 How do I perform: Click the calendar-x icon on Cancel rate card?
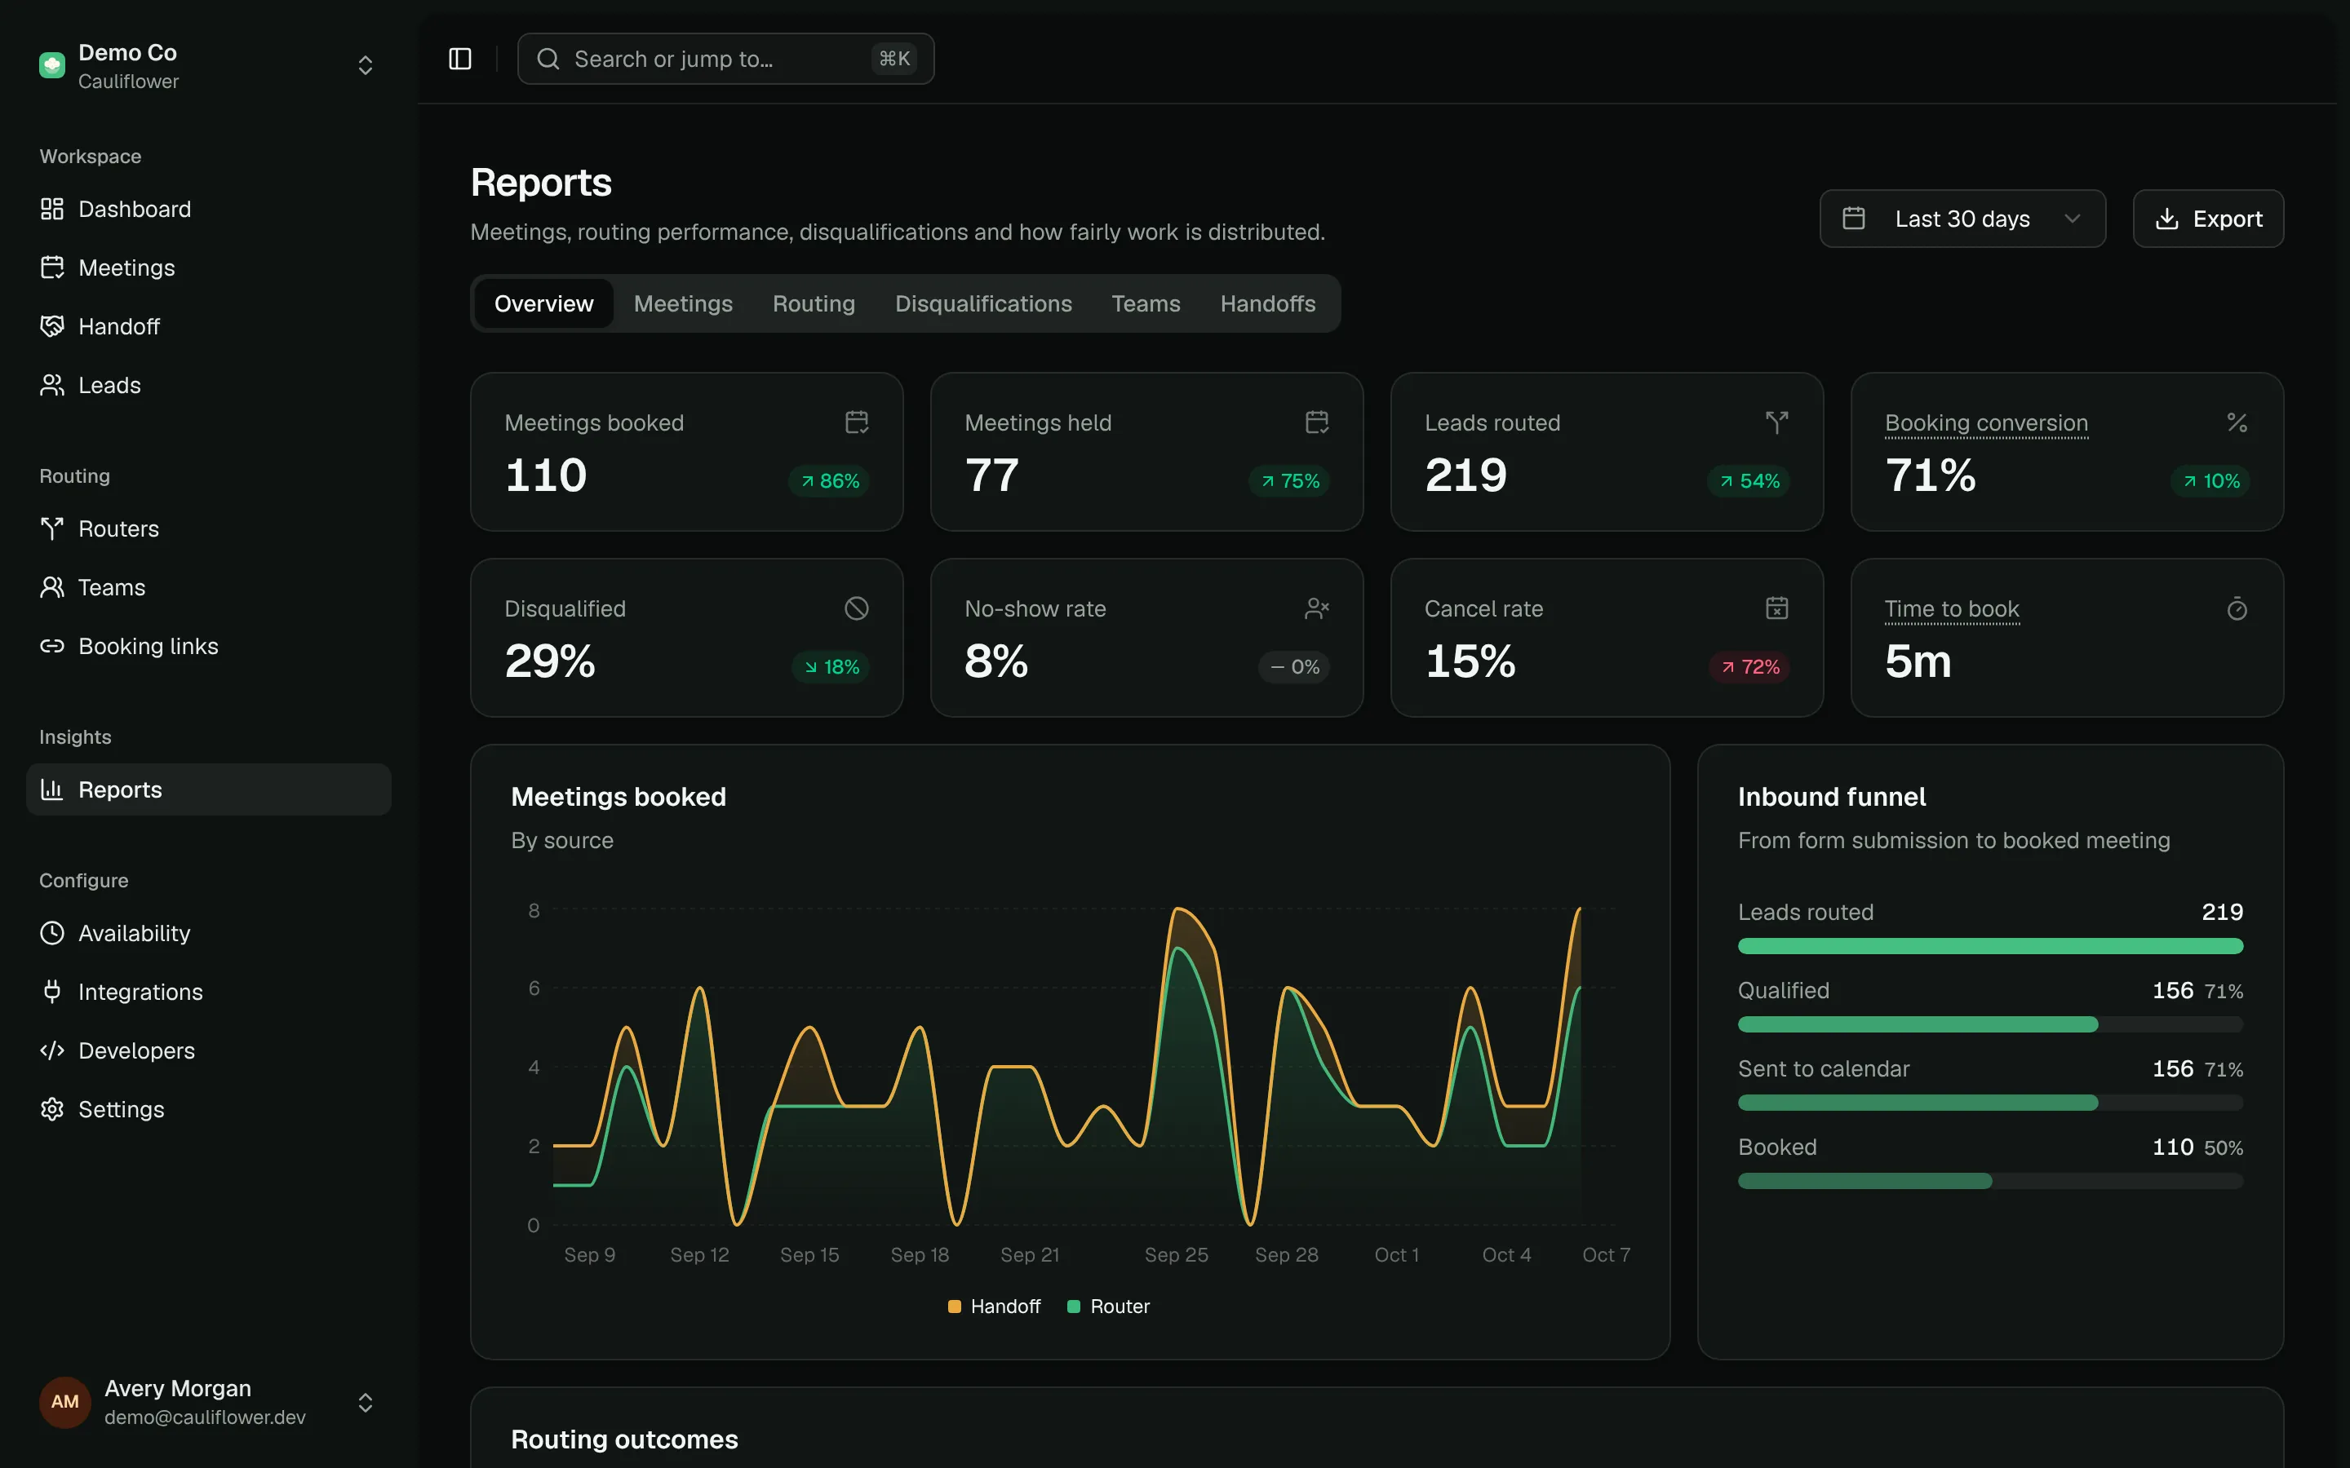point(1776,608)
